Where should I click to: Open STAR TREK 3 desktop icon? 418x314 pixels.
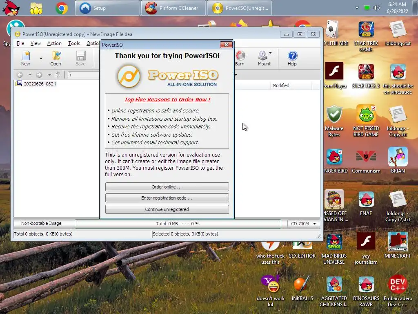(x=366, y=76)
